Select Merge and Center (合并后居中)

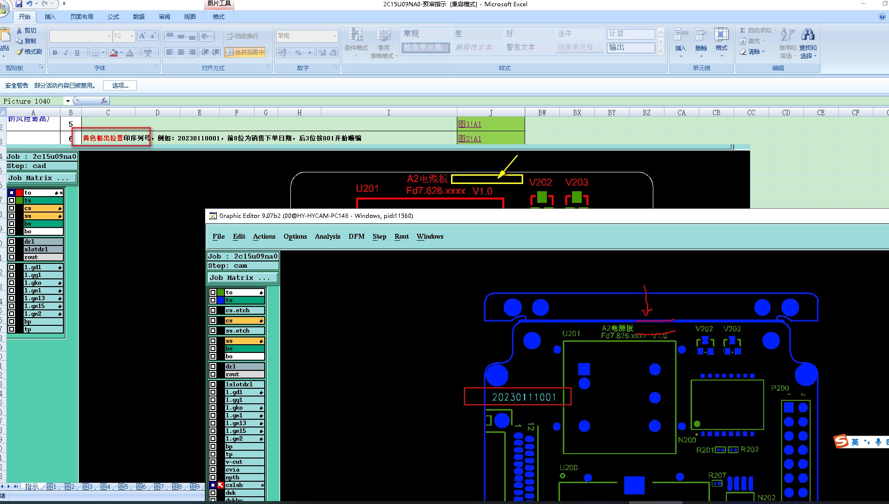click(245, 52)
